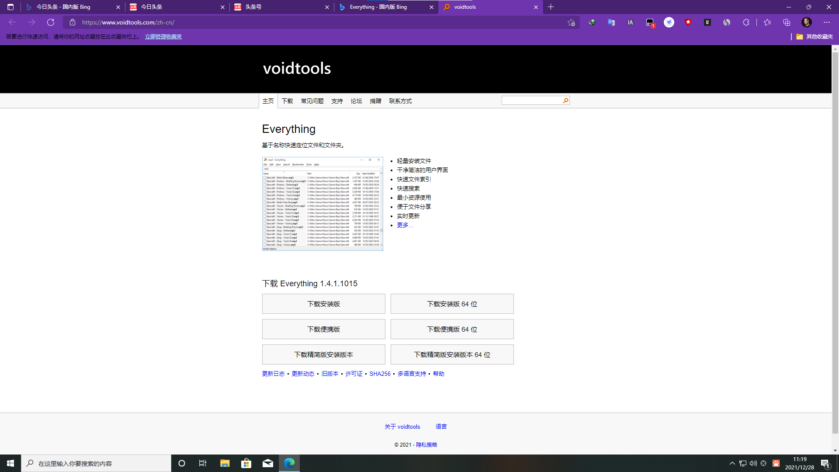The image size is (839, 472).
Task: Open the 许可证 link
Action: click(354, 374)
